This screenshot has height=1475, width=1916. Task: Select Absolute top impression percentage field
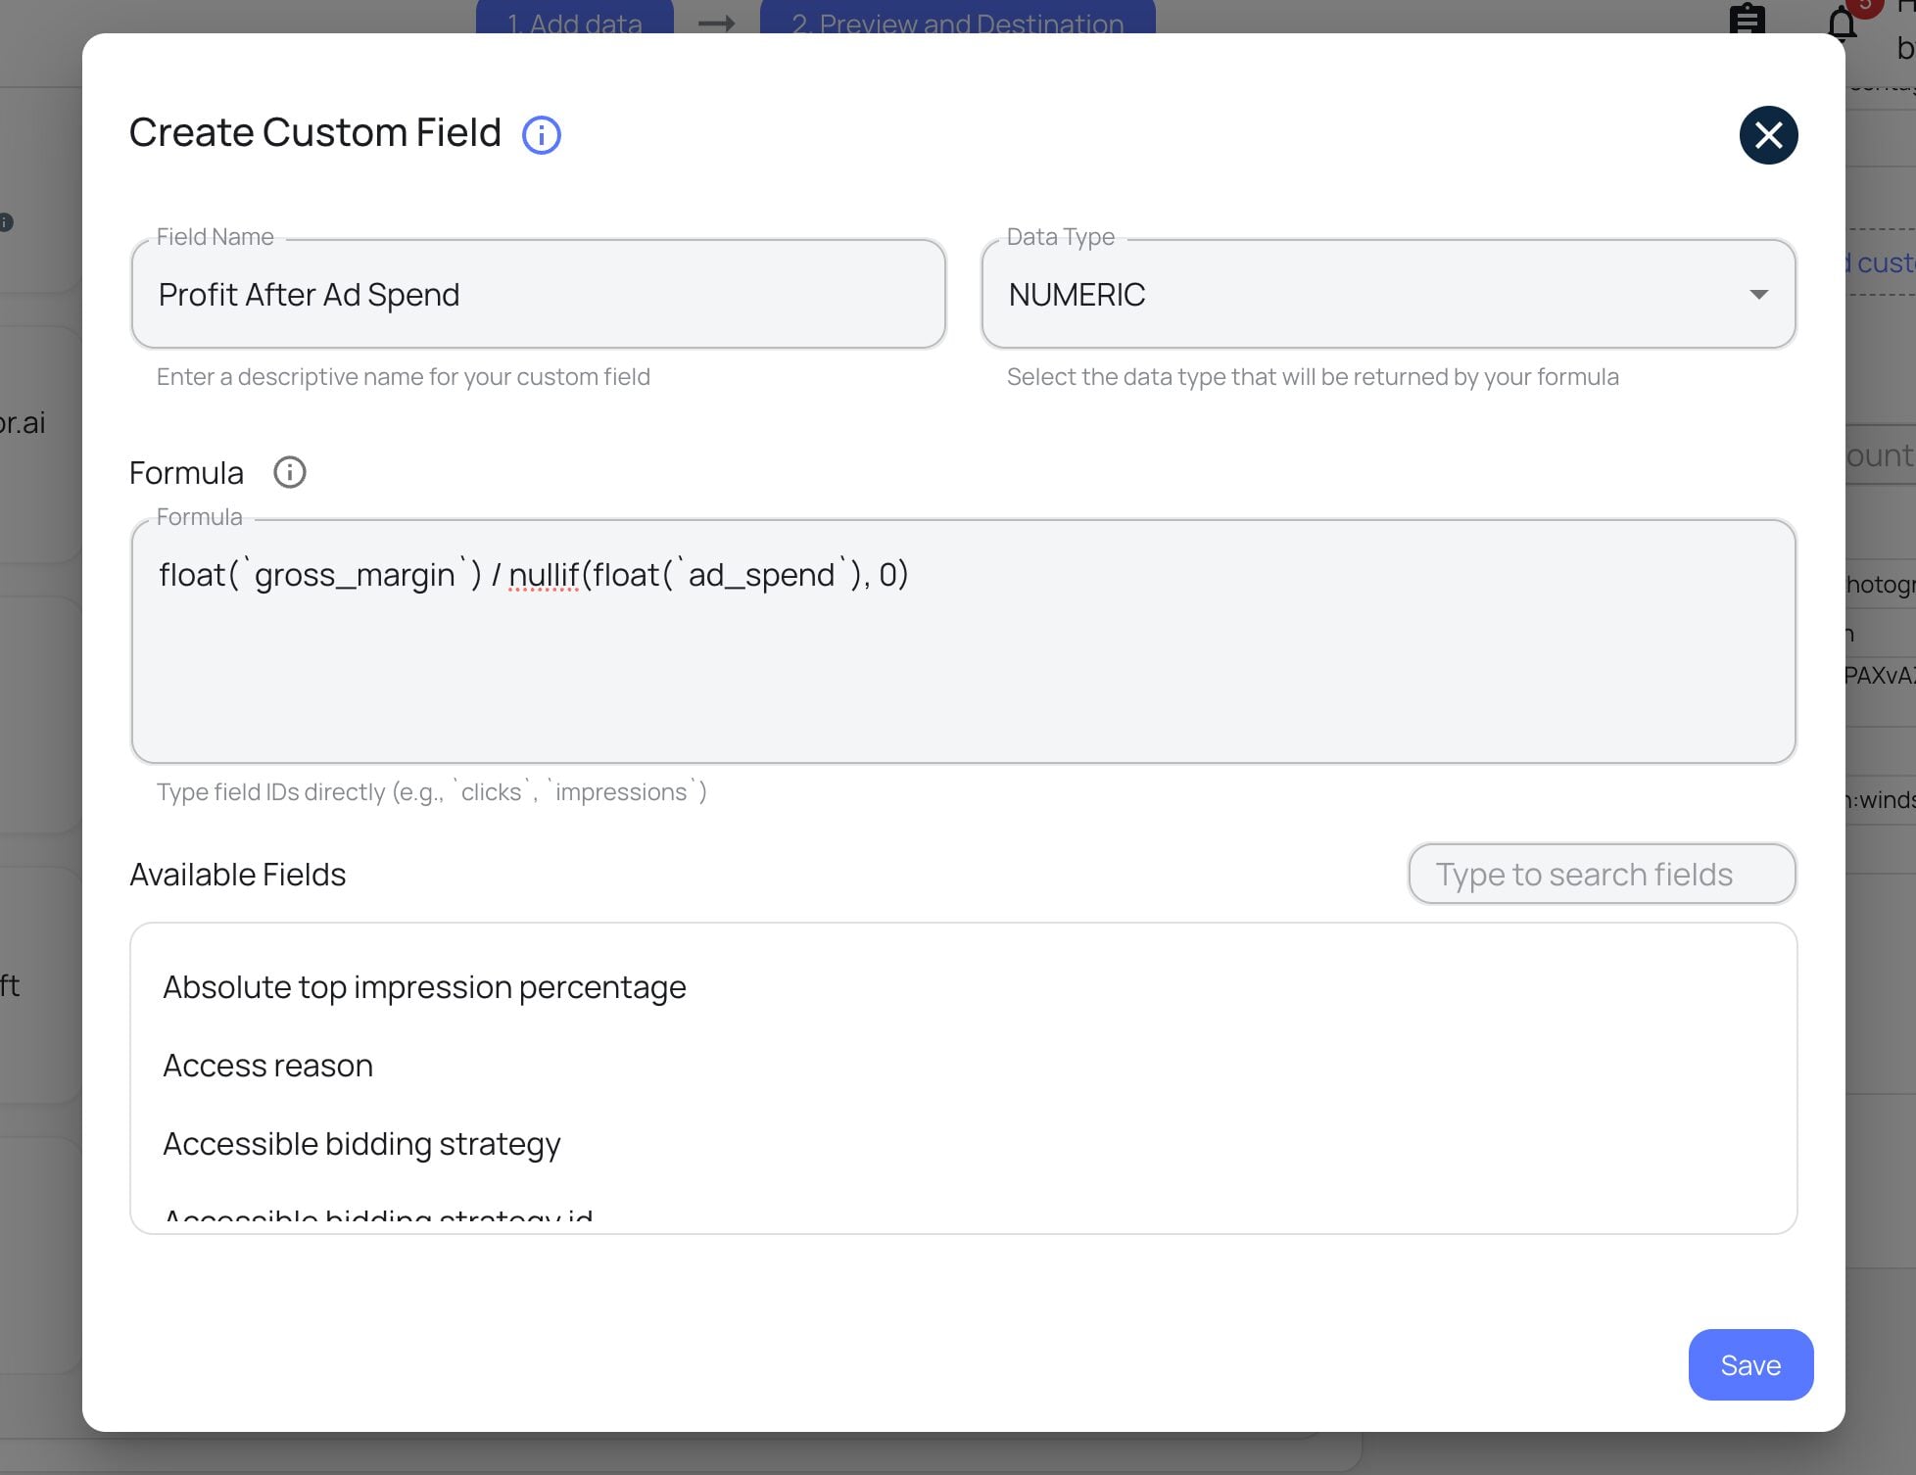[424, 986]
